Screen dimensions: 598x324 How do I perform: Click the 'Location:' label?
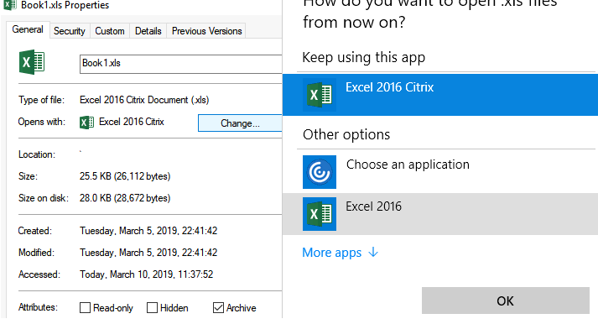pyautogui.click(x=37, y=154)
